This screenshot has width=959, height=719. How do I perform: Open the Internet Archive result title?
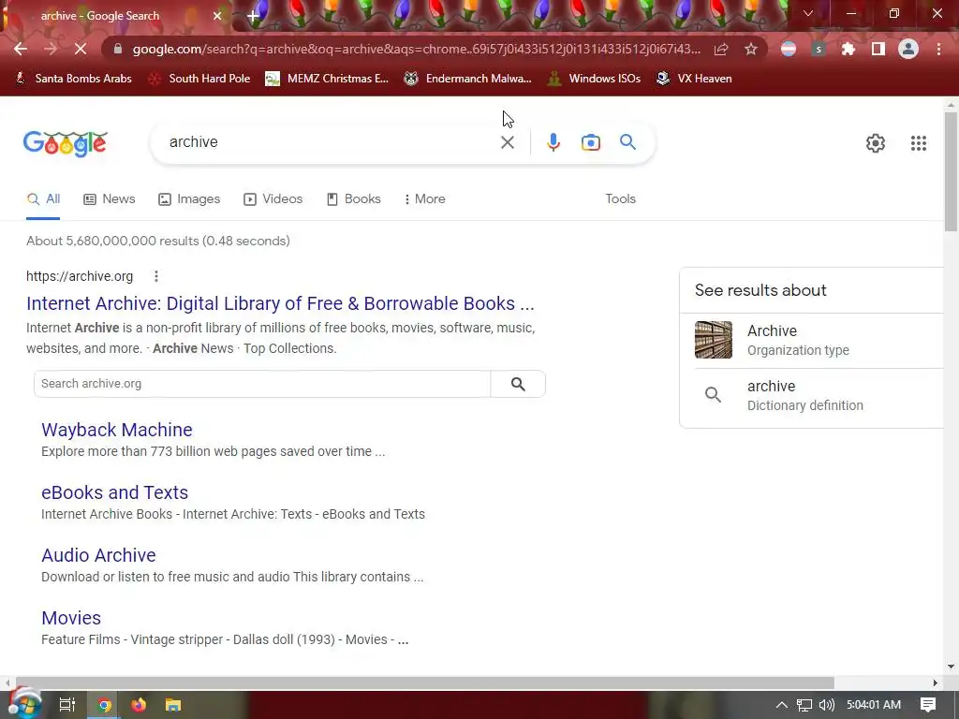tap(280, 303)
